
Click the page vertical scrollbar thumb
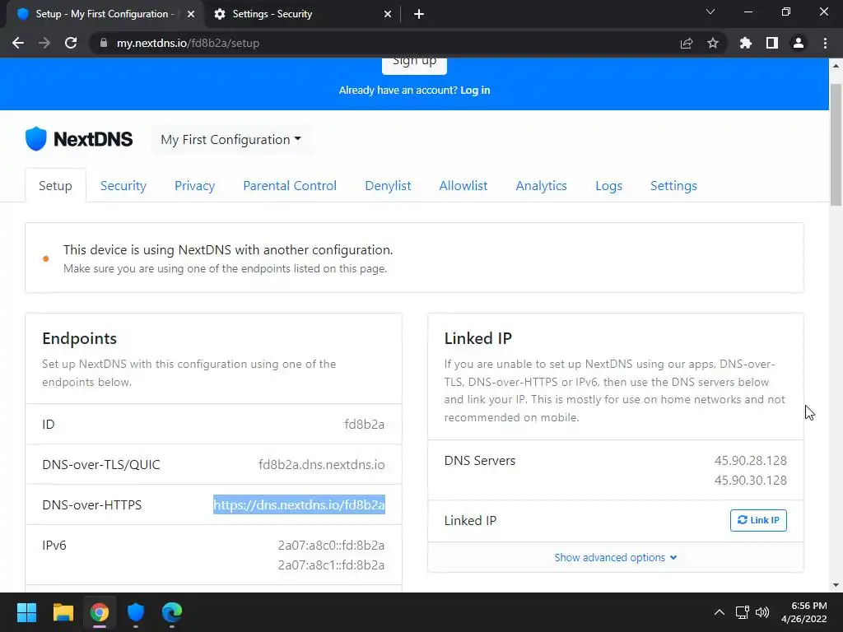[x=836, y=145]
